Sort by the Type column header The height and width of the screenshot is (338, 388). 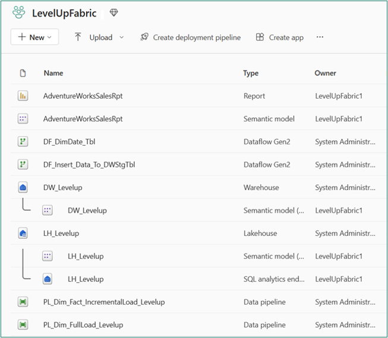pos(251,73)
